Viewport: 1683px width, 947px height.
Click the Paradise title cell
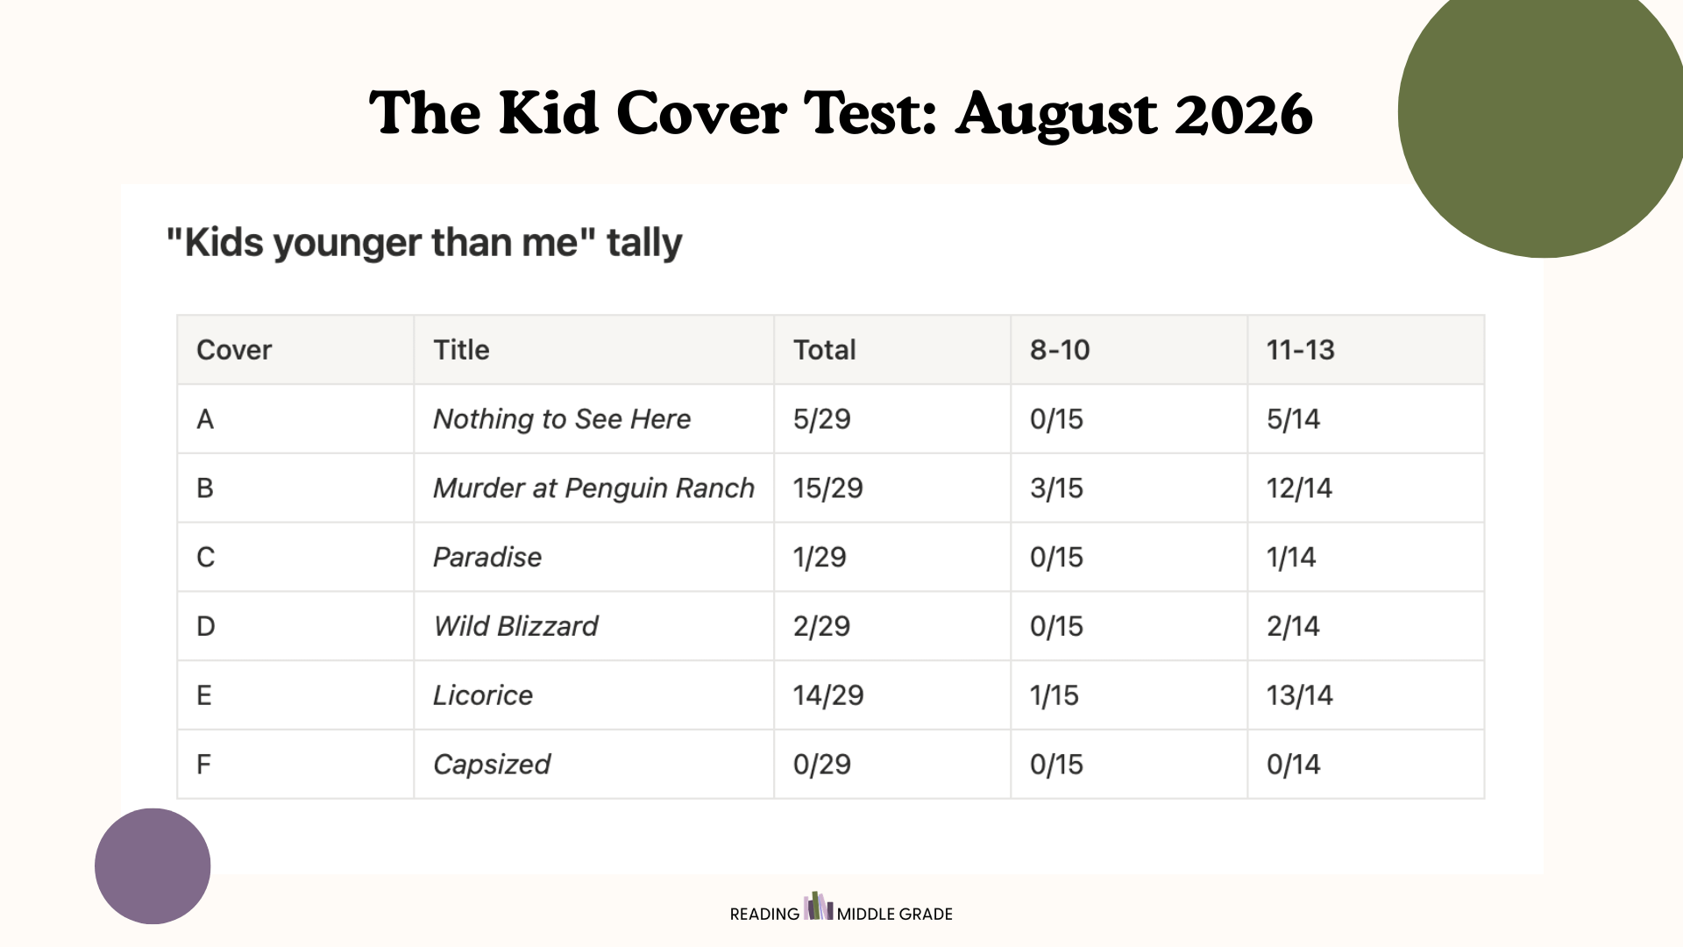point(593,557)
